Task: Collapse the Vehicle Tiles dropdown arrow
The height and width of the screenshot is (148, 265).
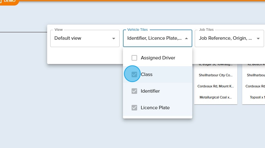Action: click(186, 38)
